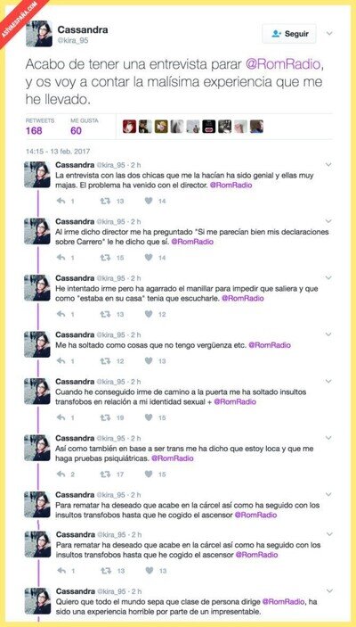The width and height of the screenshot is (356, 627).
Task: Reply to the tweet about pruebas psiquiátricas
Action: tap(61, 474)
